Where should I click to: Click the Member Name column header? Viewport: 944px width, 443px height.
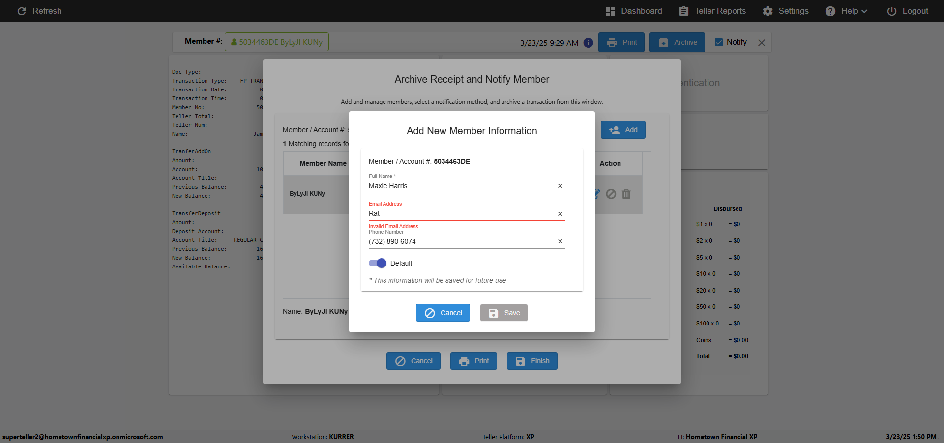[x=323, y=163]
